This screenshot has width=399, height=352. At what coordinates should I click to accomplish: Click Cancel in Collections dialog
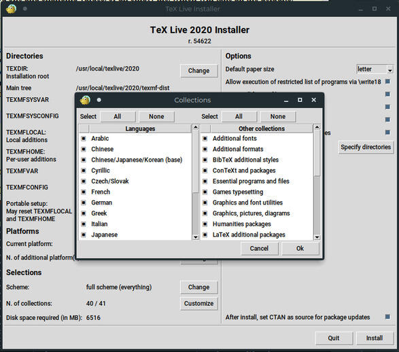click(259, 248)
